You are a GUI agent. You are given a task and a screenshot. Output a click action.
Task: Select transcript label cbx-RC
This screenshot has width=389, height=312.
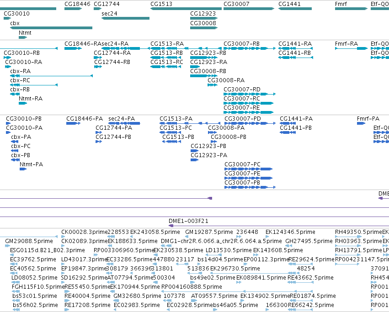(20, 80)
